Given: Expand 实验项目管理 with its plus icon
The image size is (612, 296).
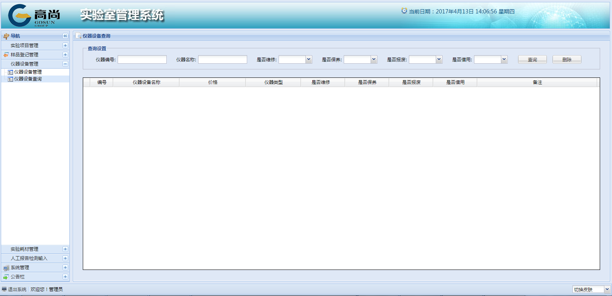Looking at the screenshot, I should pos(65,46).
